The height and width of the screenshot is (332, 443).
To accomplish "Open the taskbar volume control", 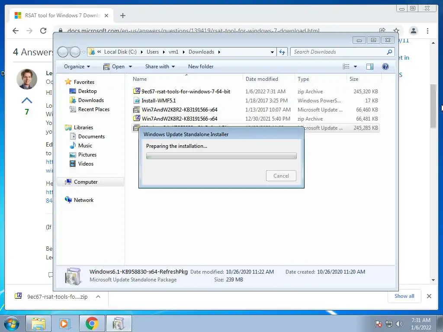I will coord(399,324).
